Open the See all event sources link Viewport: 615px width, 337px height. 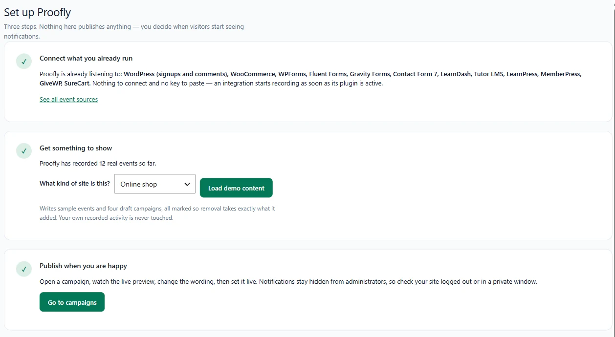pos(68,99)
